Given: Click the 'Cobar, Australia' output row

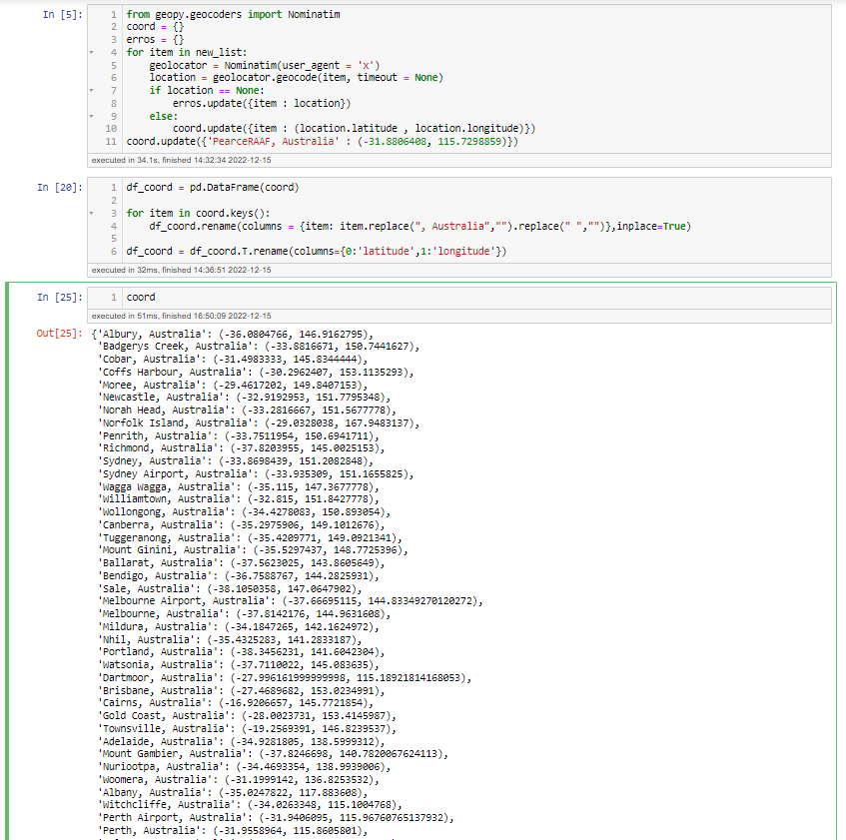Looking at the screenshot, I should pos(233,360).
